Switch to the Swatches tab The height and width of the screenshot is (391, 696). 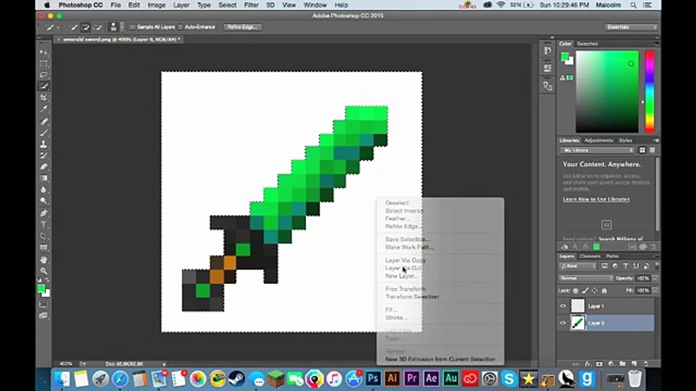pyautogui.click(x=587, y=43)
